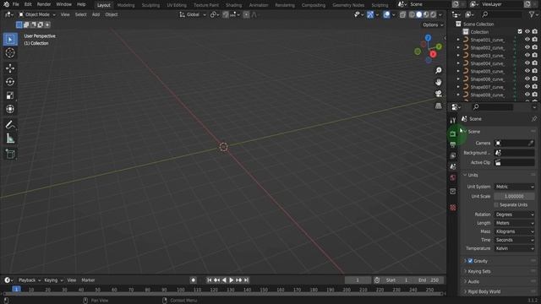Open the Scene properties tab
Viewport: 541px width, 304px height.
click(453, 167)
